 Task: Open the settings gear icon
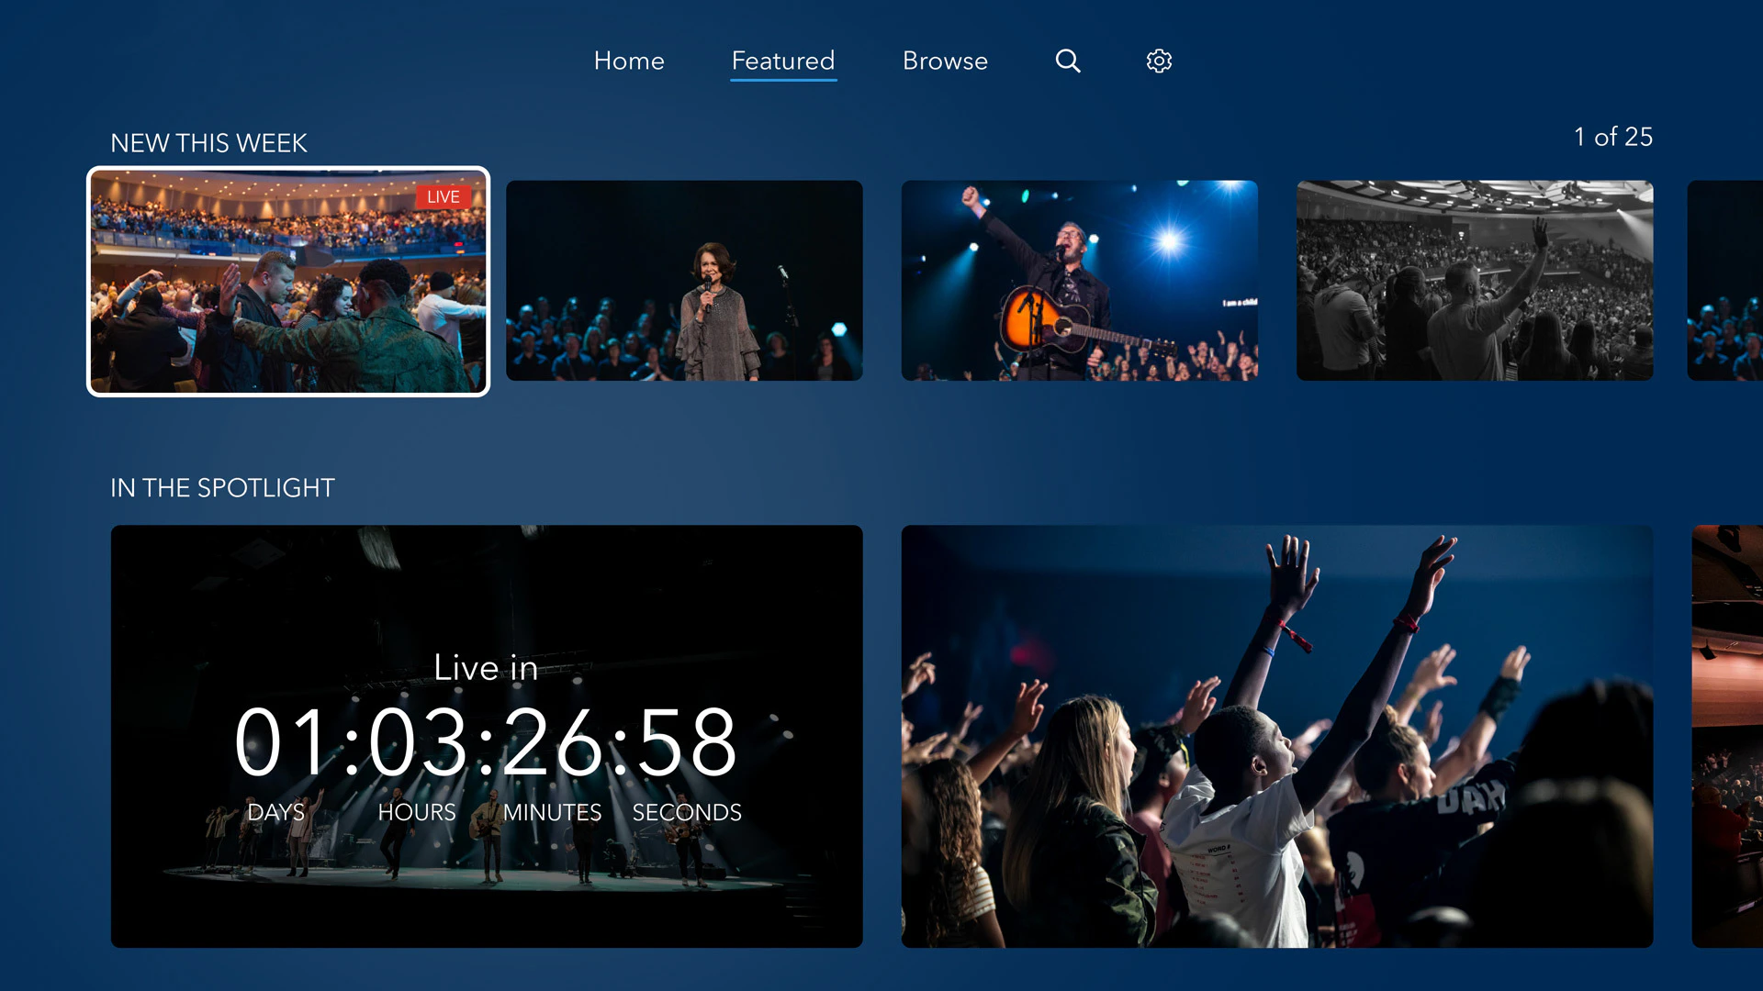(x=1158, y=61)
